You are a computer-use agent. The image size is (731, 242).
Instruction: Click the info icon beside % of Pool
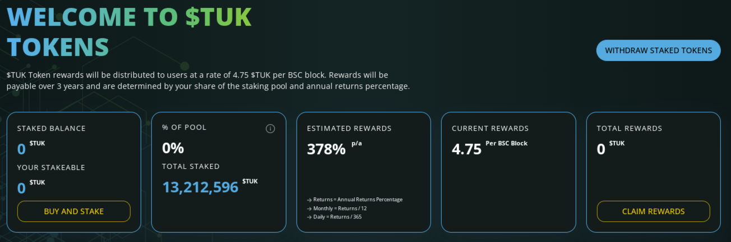tap(270, 129)
